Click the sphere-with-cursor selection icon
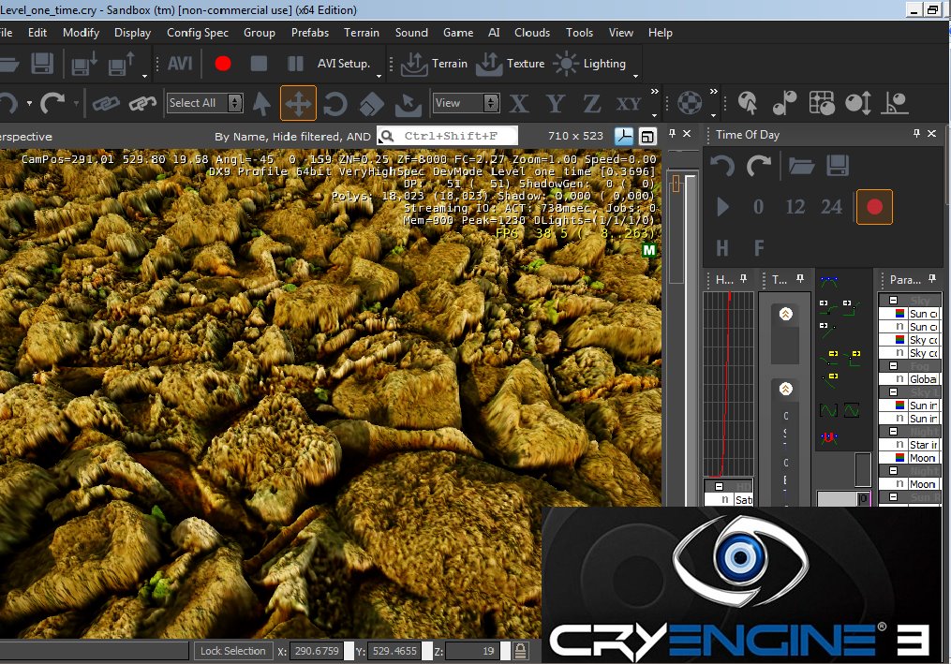This screenshot has height=664, width=951. (x=748, y=103)
